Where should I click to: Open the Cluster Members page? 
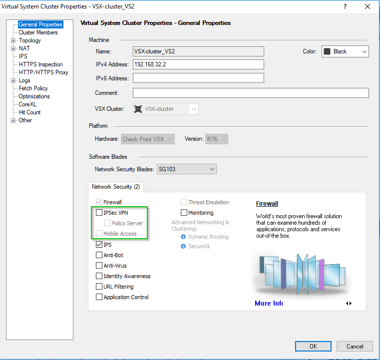[x=38, y=32]
